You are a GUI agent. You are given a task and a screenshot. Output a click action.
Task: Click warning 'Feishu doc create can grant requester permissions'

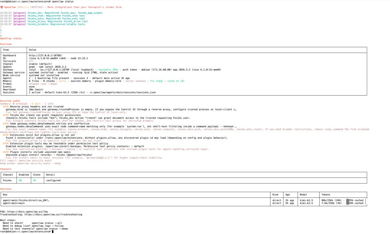coord(45,115)
